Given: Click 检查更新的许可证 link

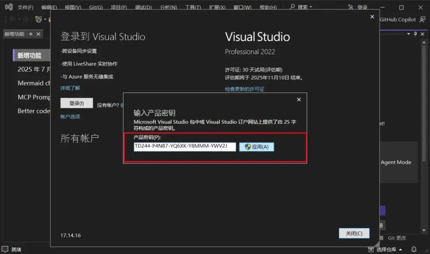Looking at the screenshot, I should (244, 89).
